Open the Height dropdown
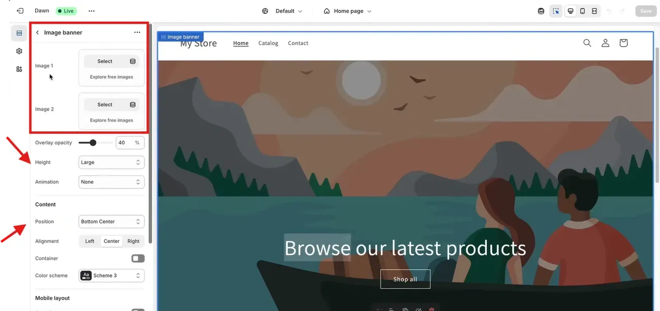 click(x=111, y=162)
